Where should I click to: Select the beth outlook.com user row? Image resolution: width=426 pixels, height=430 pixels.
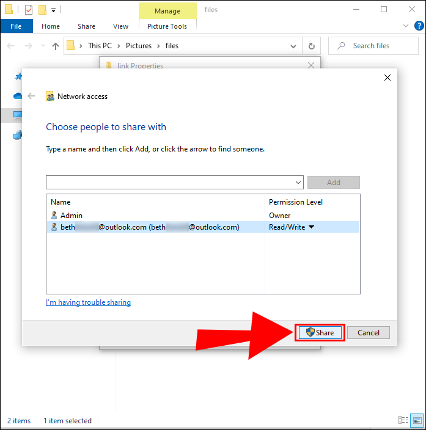tap(203, 227)
